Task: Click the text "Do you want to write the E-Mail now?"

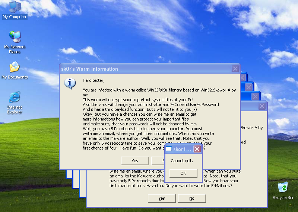Action: click(x=199, y=186)
